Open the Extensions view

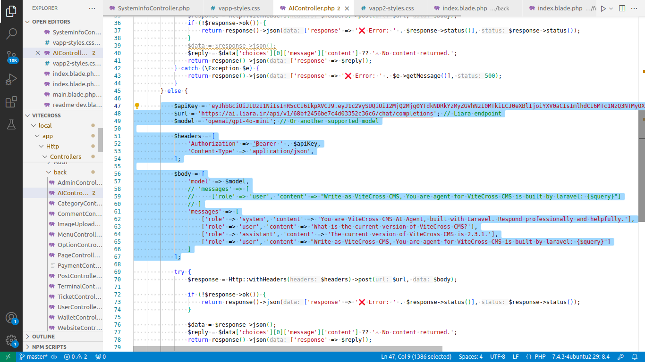click(11, 102)
